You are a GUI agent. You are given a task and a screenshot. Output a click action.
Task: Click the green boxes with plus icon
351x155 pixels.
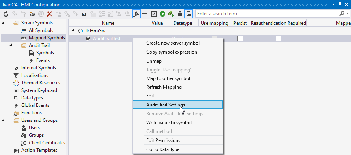[x=171, y=14]
